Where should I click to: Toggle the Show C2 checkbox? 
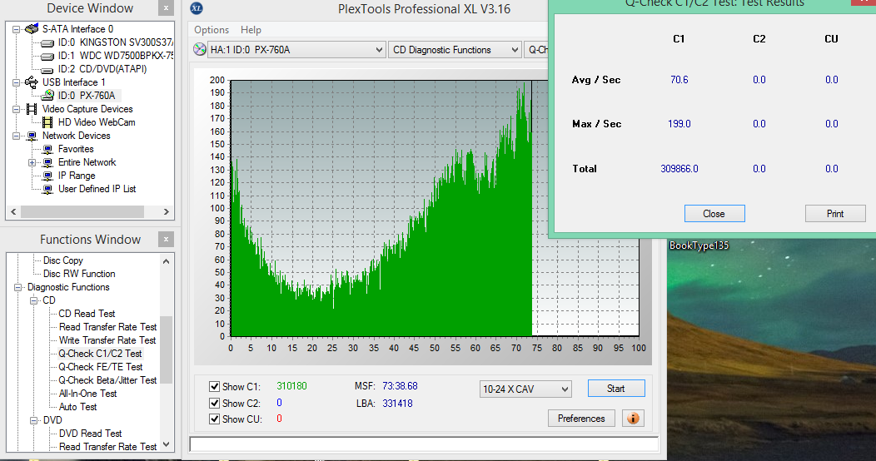coord(214,403)
